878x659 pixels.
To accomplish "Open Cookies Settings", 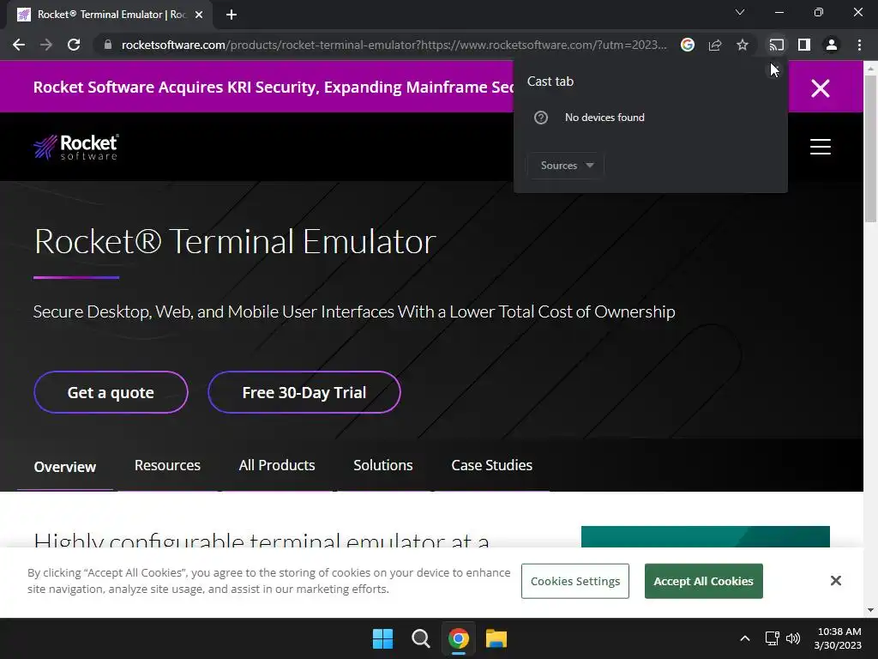I will [x=575, y=581].
